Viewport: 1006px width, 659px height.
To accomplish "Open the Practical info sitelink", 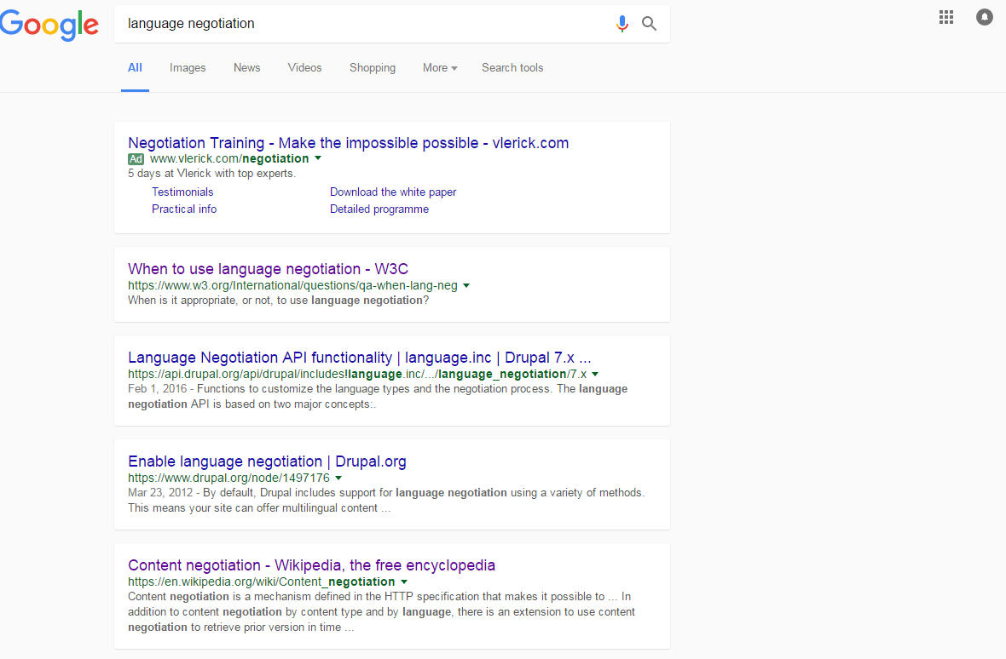I will coord(184,209).
